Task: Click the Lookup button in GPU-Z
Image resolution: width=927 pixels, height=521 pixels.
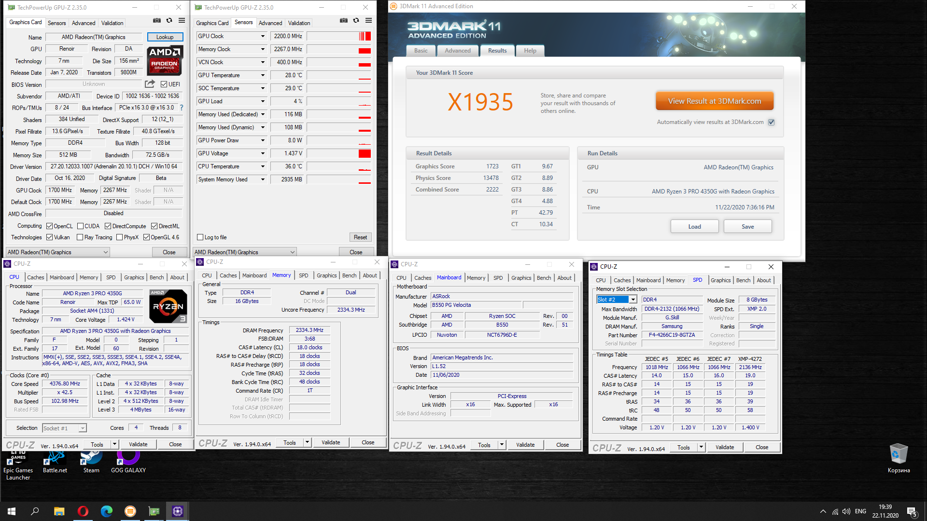Action: (x=165, y=37)
